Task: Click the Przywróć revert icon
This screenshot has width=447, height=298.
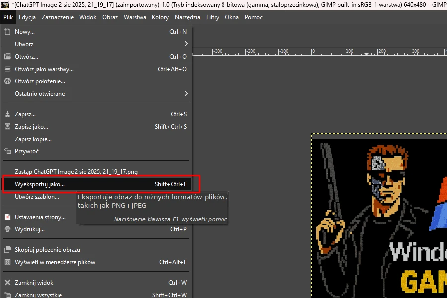Action: coord(7,151)
